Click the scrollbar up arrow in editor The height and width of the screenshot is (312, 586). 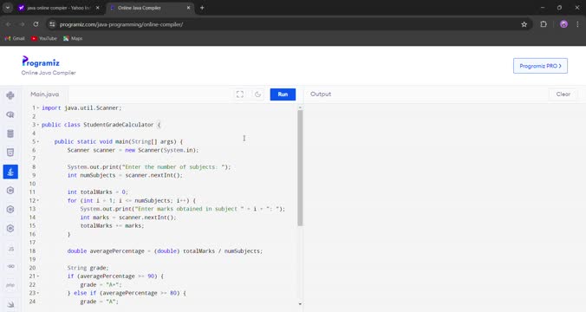click(x=300, y=107)
